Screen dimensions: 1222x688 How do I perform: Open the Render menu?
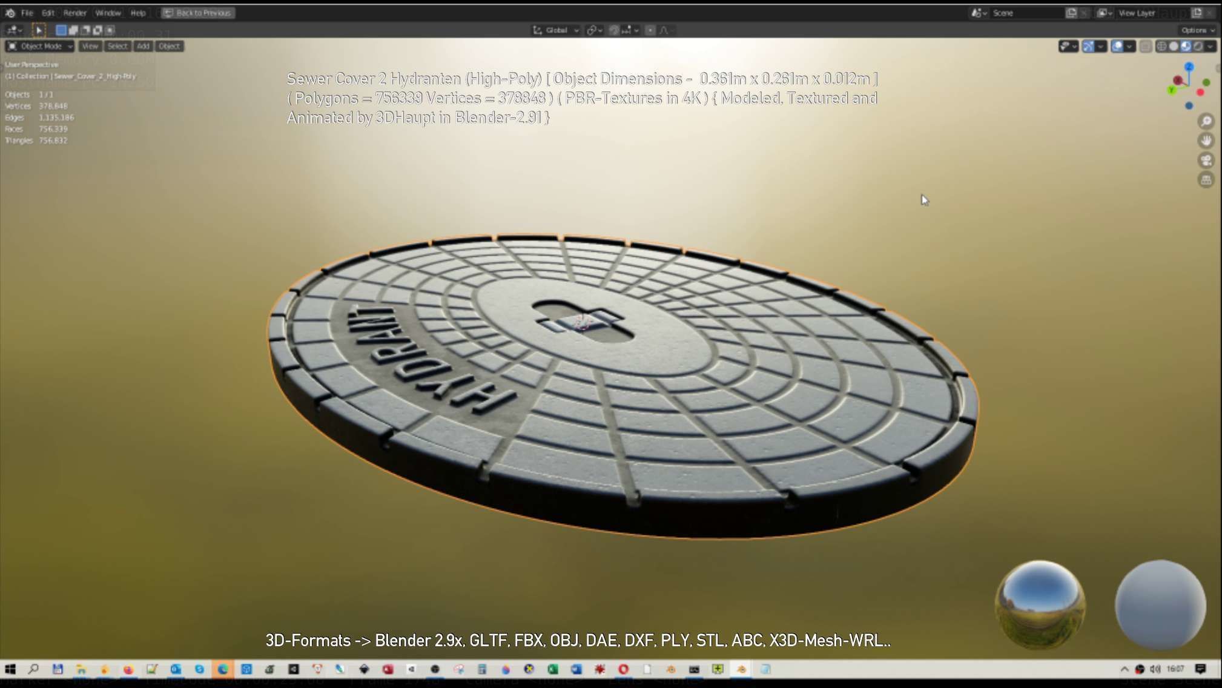click(x=75, y=13)
